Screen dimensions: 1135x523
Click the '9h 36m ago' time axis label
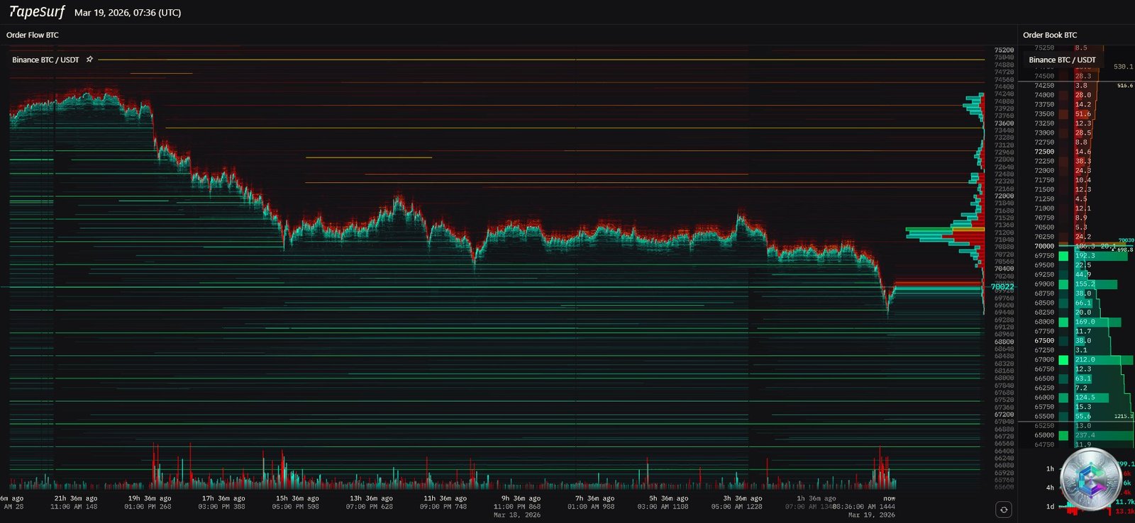521,498
